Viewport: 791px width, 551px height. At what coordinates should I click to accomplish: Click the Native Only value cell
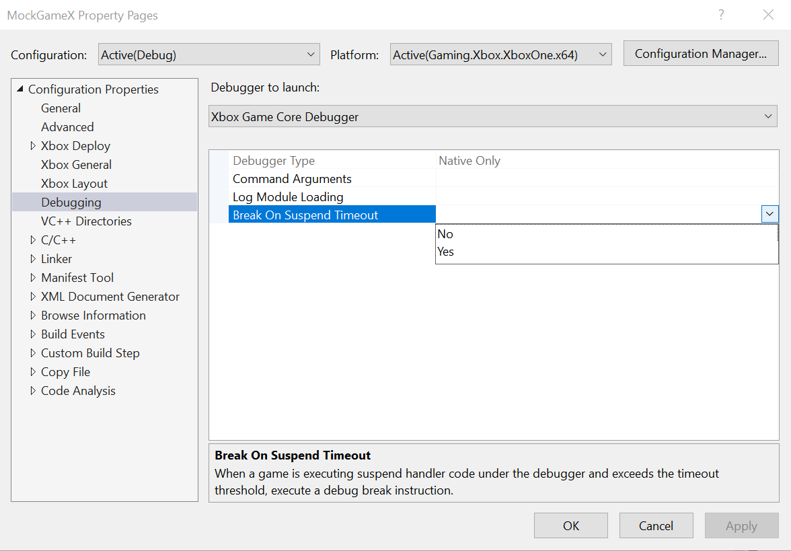click(607, 160)
